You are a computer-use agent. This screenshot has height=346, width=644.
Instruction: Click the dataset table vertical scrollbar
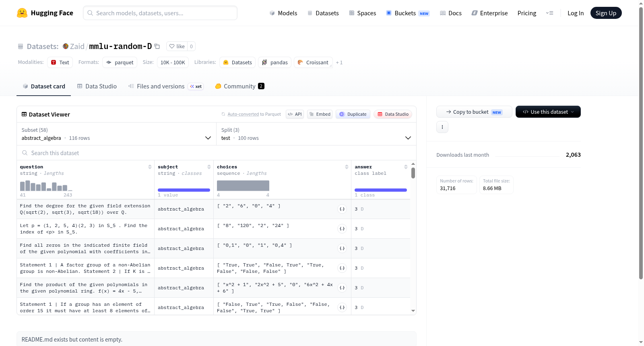(x=413, y=173)
